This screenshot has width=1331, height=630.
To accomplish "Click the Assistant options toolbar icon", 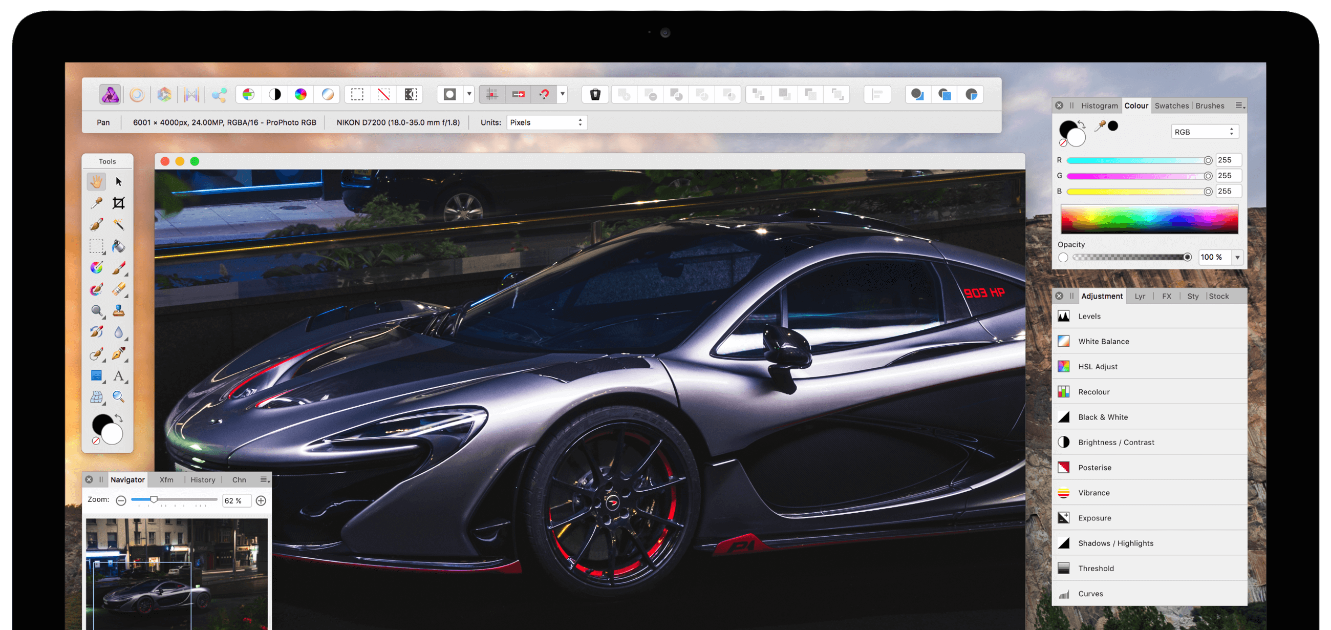I will [x=595, y=95].
